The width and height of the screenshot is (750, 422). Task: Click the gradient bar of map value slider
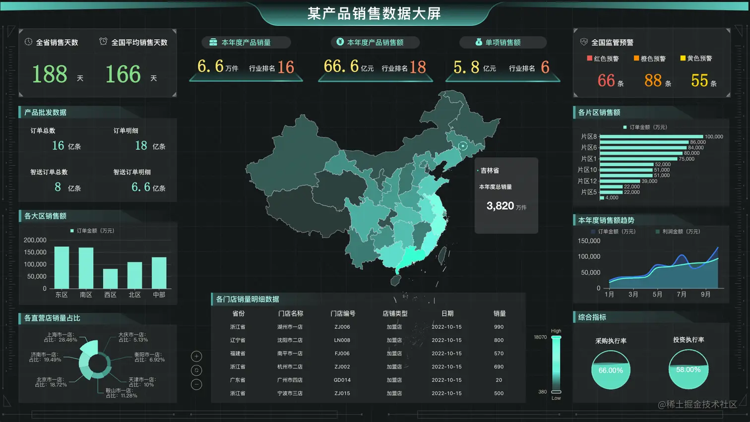[x=557, y=364]
